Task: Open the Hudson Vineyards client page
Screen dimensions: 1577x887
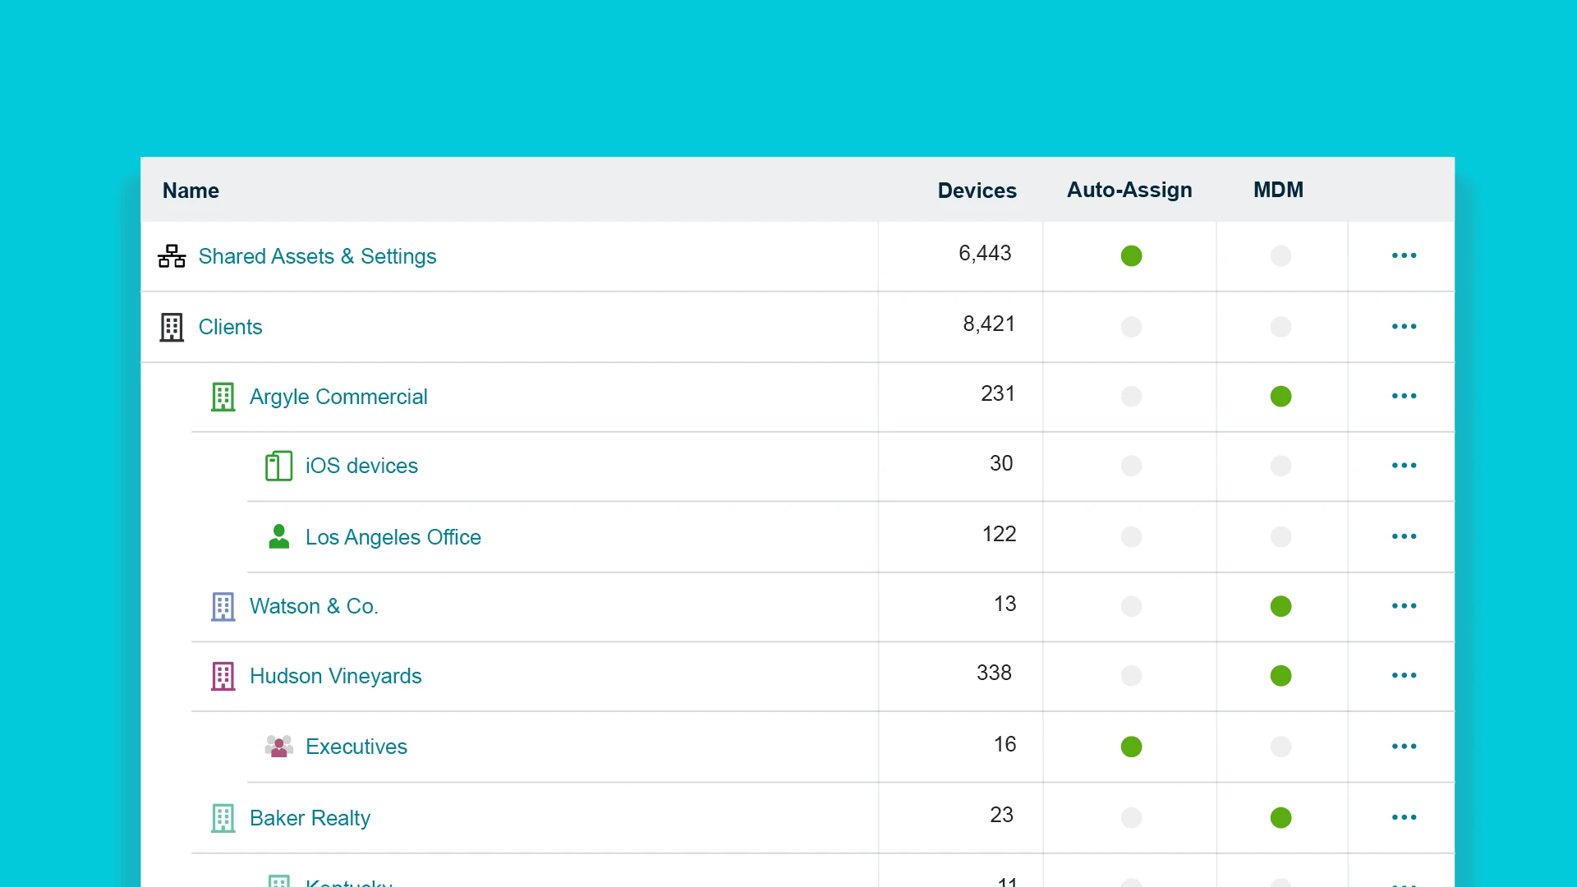Action: pos(335,676)
